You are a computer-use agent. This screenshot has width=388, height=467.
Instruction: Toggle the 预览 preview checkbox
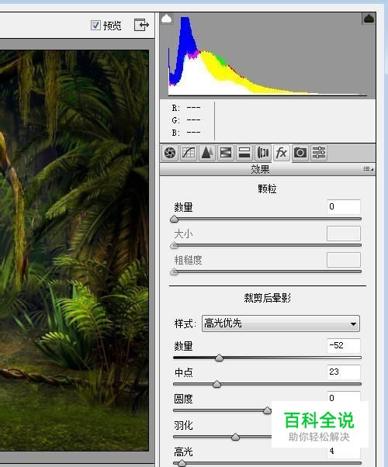click(95, 26)
